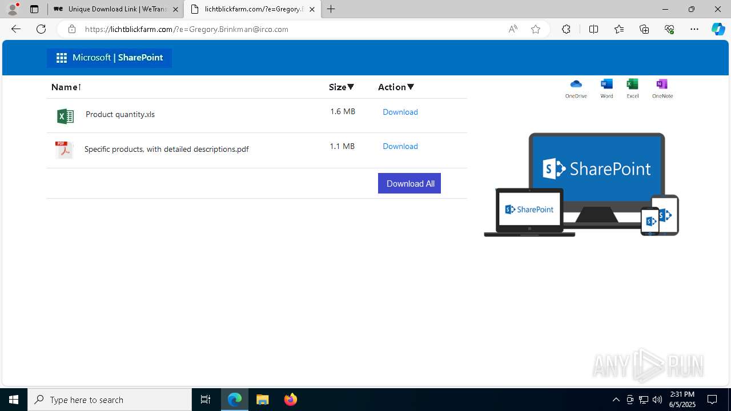Image resolution: width=731 pixels, height=411 pixels.
Task: Select the file name Product quantity.xls
Action: click(x=120, y=114)
